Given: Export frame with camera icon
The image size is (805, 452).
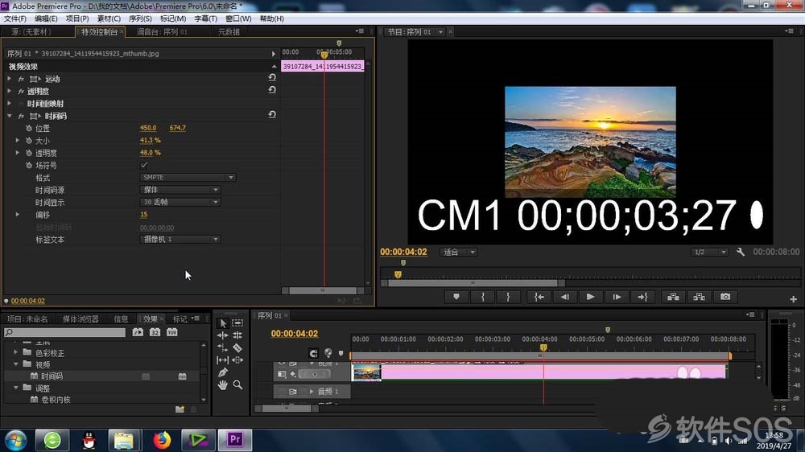Looking at the screenshot, I should pyautogui.click(x=725, y=297).
